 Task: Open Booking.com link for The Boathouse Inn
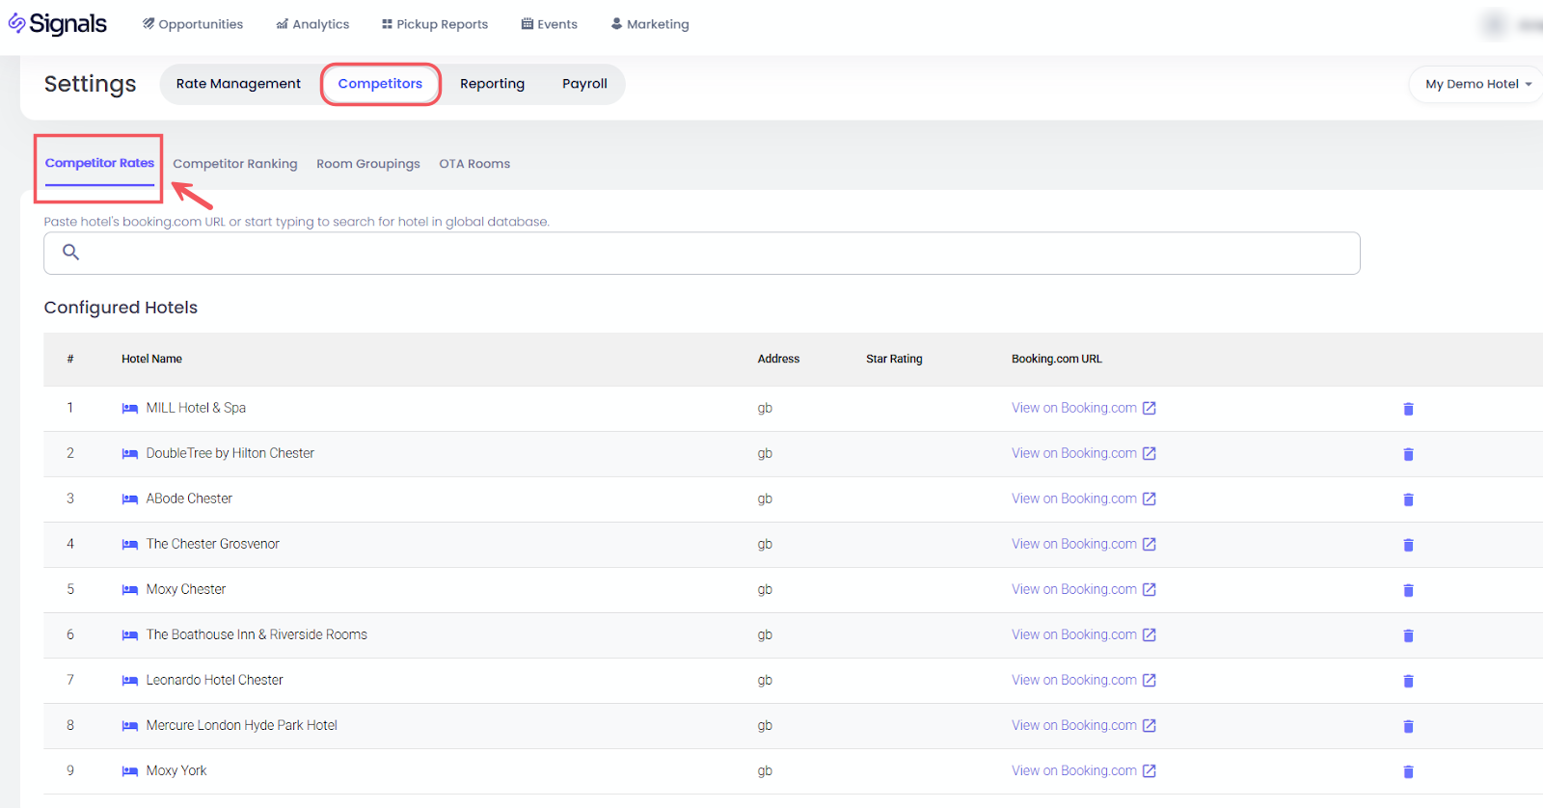1073,635
